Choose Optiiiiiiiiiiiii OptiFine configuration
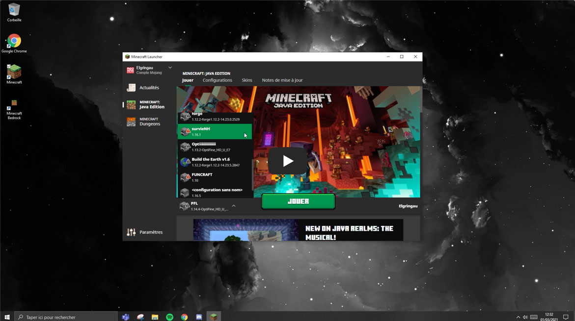Image resolution: width=575 pixels, height=321 pixels. [215, 147]
